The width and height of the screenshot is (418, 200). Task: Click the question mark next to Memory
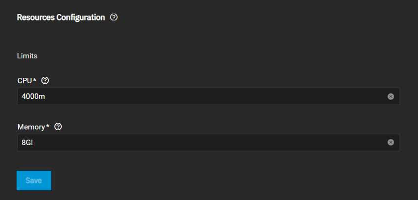(58, 127)
